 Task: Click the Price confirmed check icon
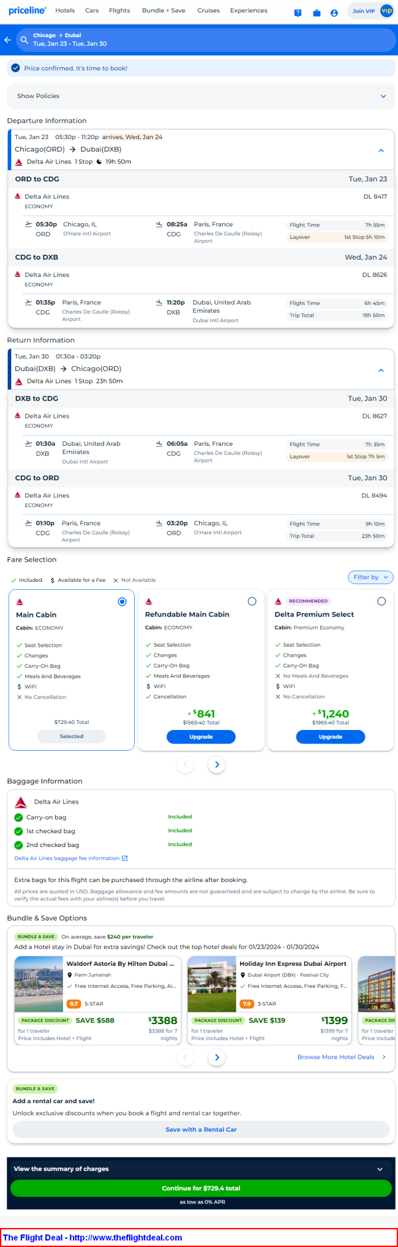(15, 68)
